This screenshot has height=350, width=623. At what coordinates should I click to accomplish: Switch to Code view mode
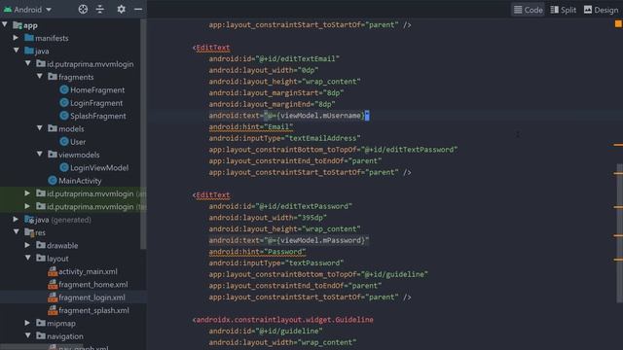click(x=528, y=10)
